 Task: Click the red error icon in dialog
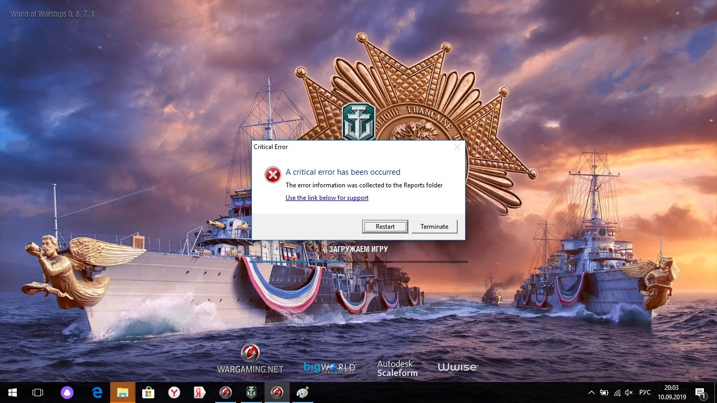click(x=272, y=175)
